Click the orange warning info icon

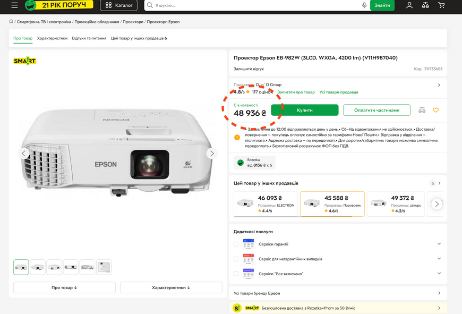tap(237, 138)
